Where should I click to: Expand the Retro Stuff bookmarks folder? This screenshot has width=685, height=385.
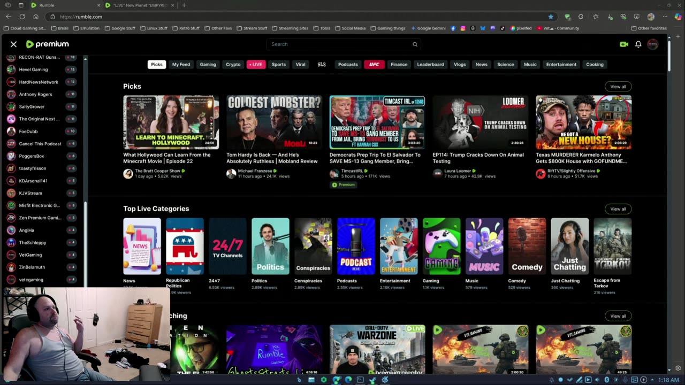point(186,28)
